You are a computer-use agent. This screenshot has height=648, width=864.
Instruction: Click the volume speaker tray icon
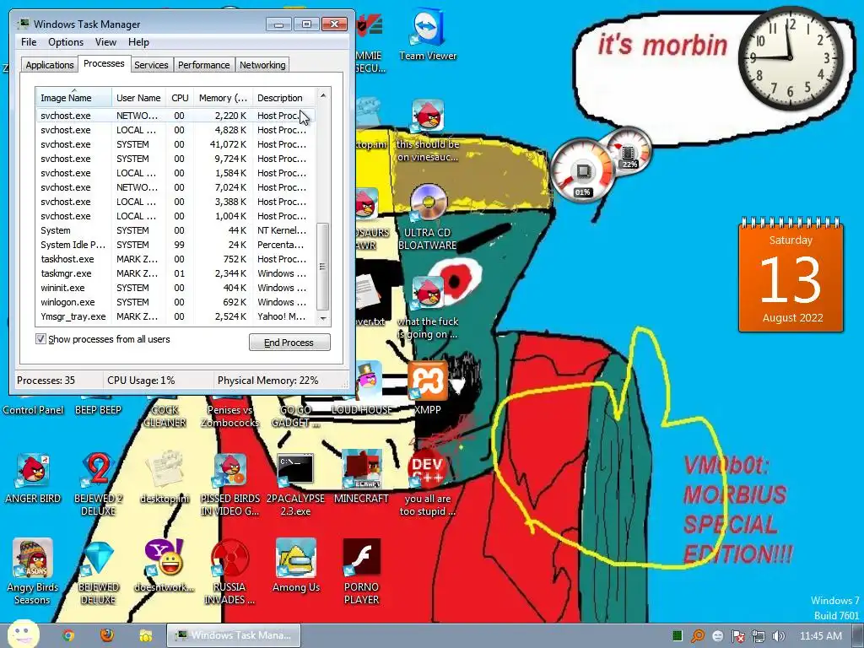pyautogui.click(x=778, y=636)
